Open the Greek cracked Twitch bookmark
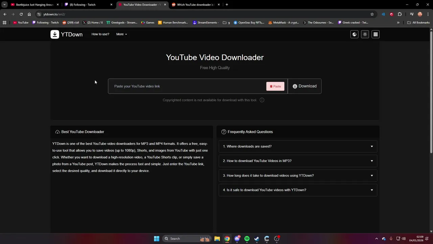The width and height of the screenshot is (433, 244). coord(353,23)
